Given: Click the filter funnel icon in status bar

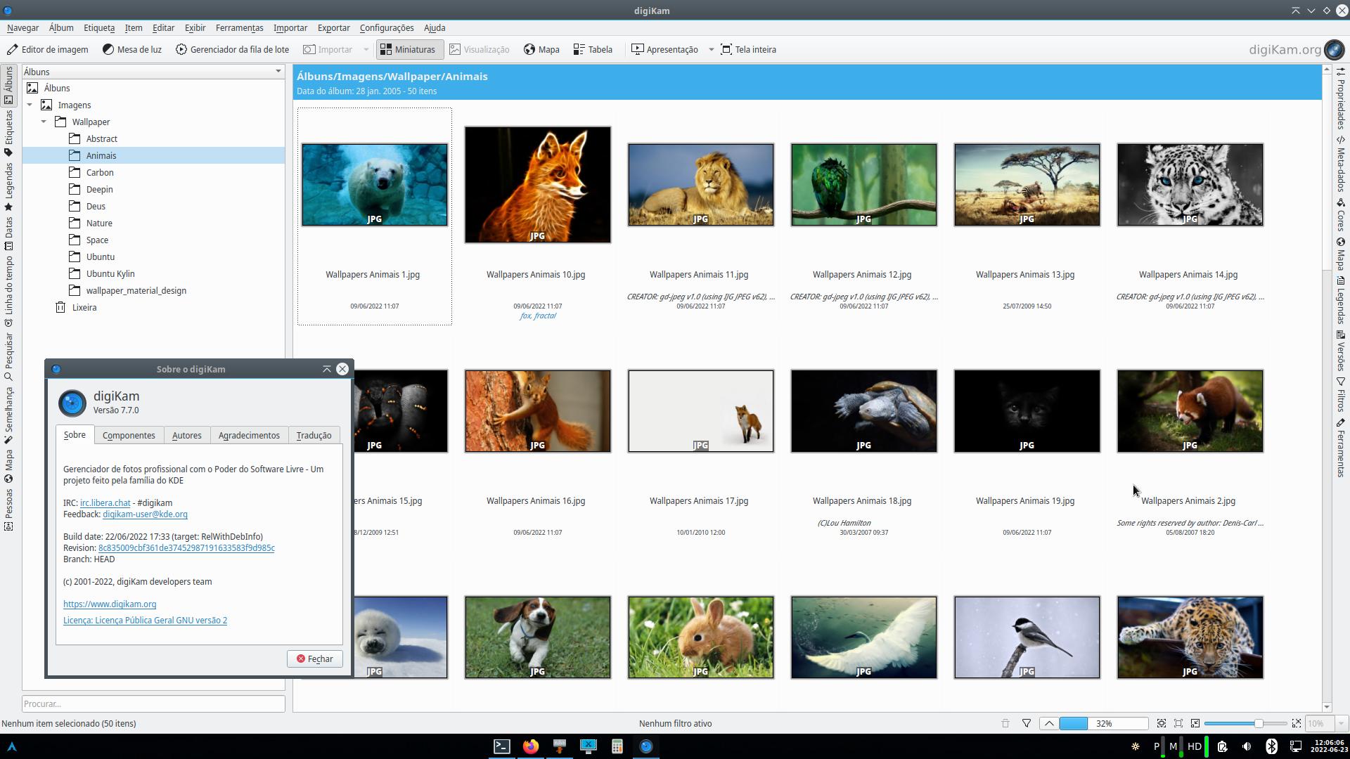Looking at the screenshot, I should tap(1027, 723).
